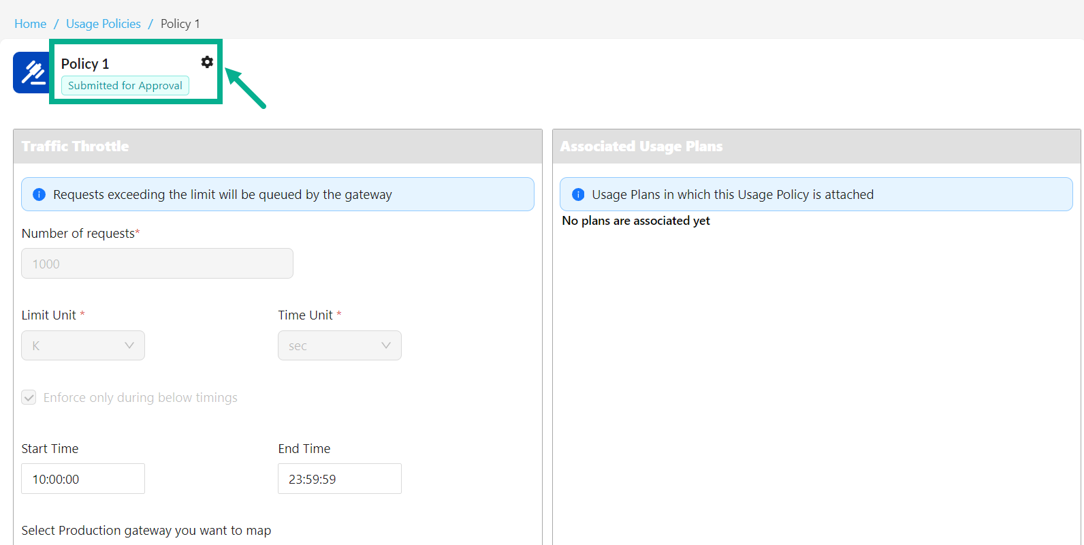The height and width of the screenshot is (545, 1084).
Task: Click the Associated Usage Plans panel header
Action: coord(816,146)
